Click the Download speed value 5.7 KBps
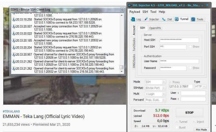The height and width of the screenshot is (132, 216). [162, 110]
